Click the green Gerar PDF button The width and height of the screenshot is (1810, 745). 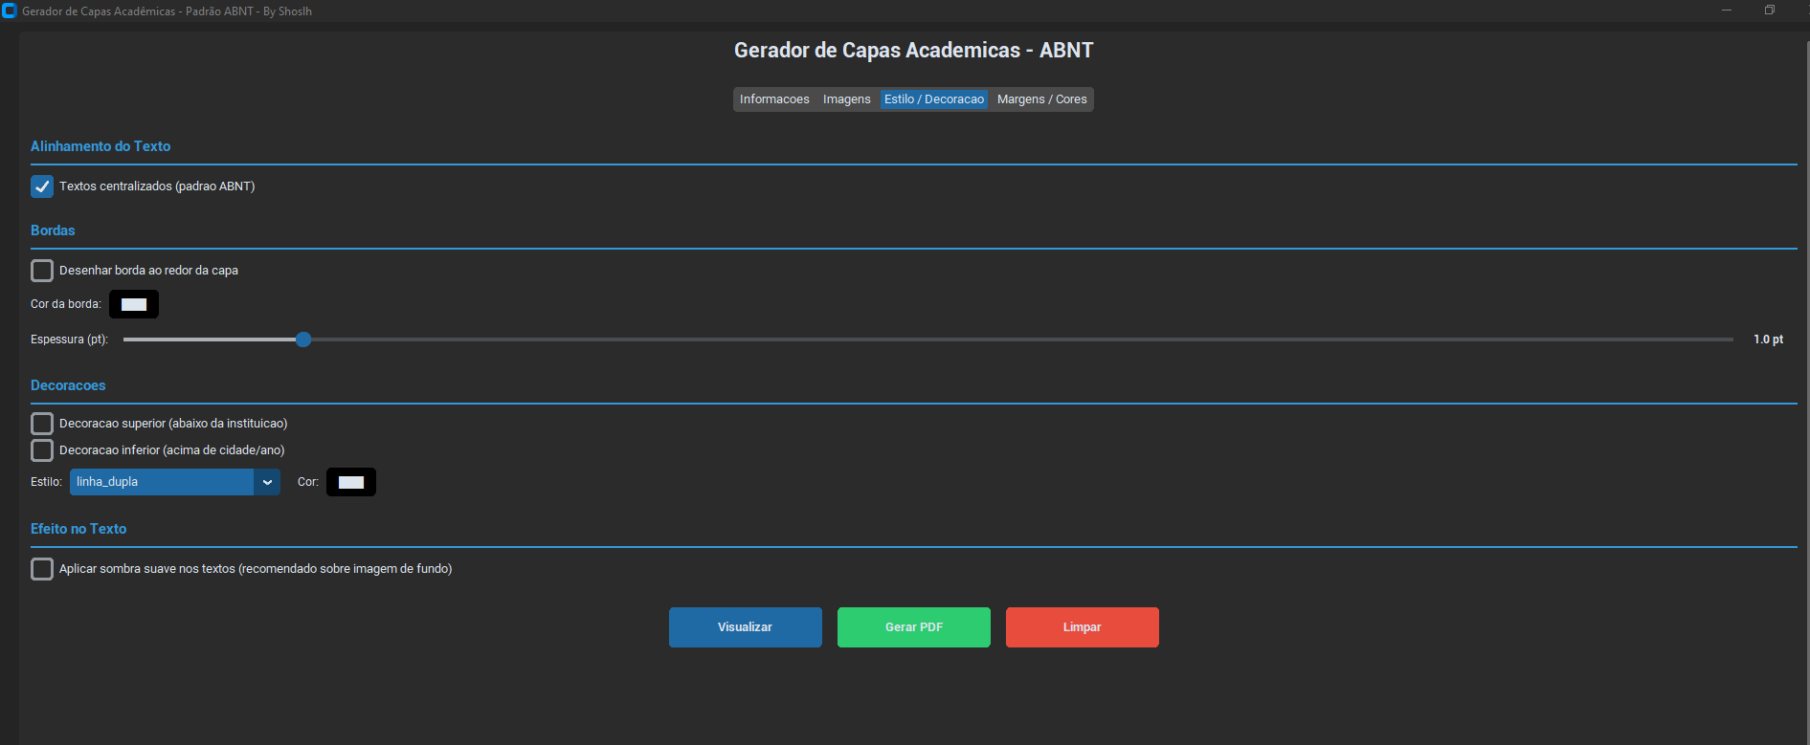913,627
